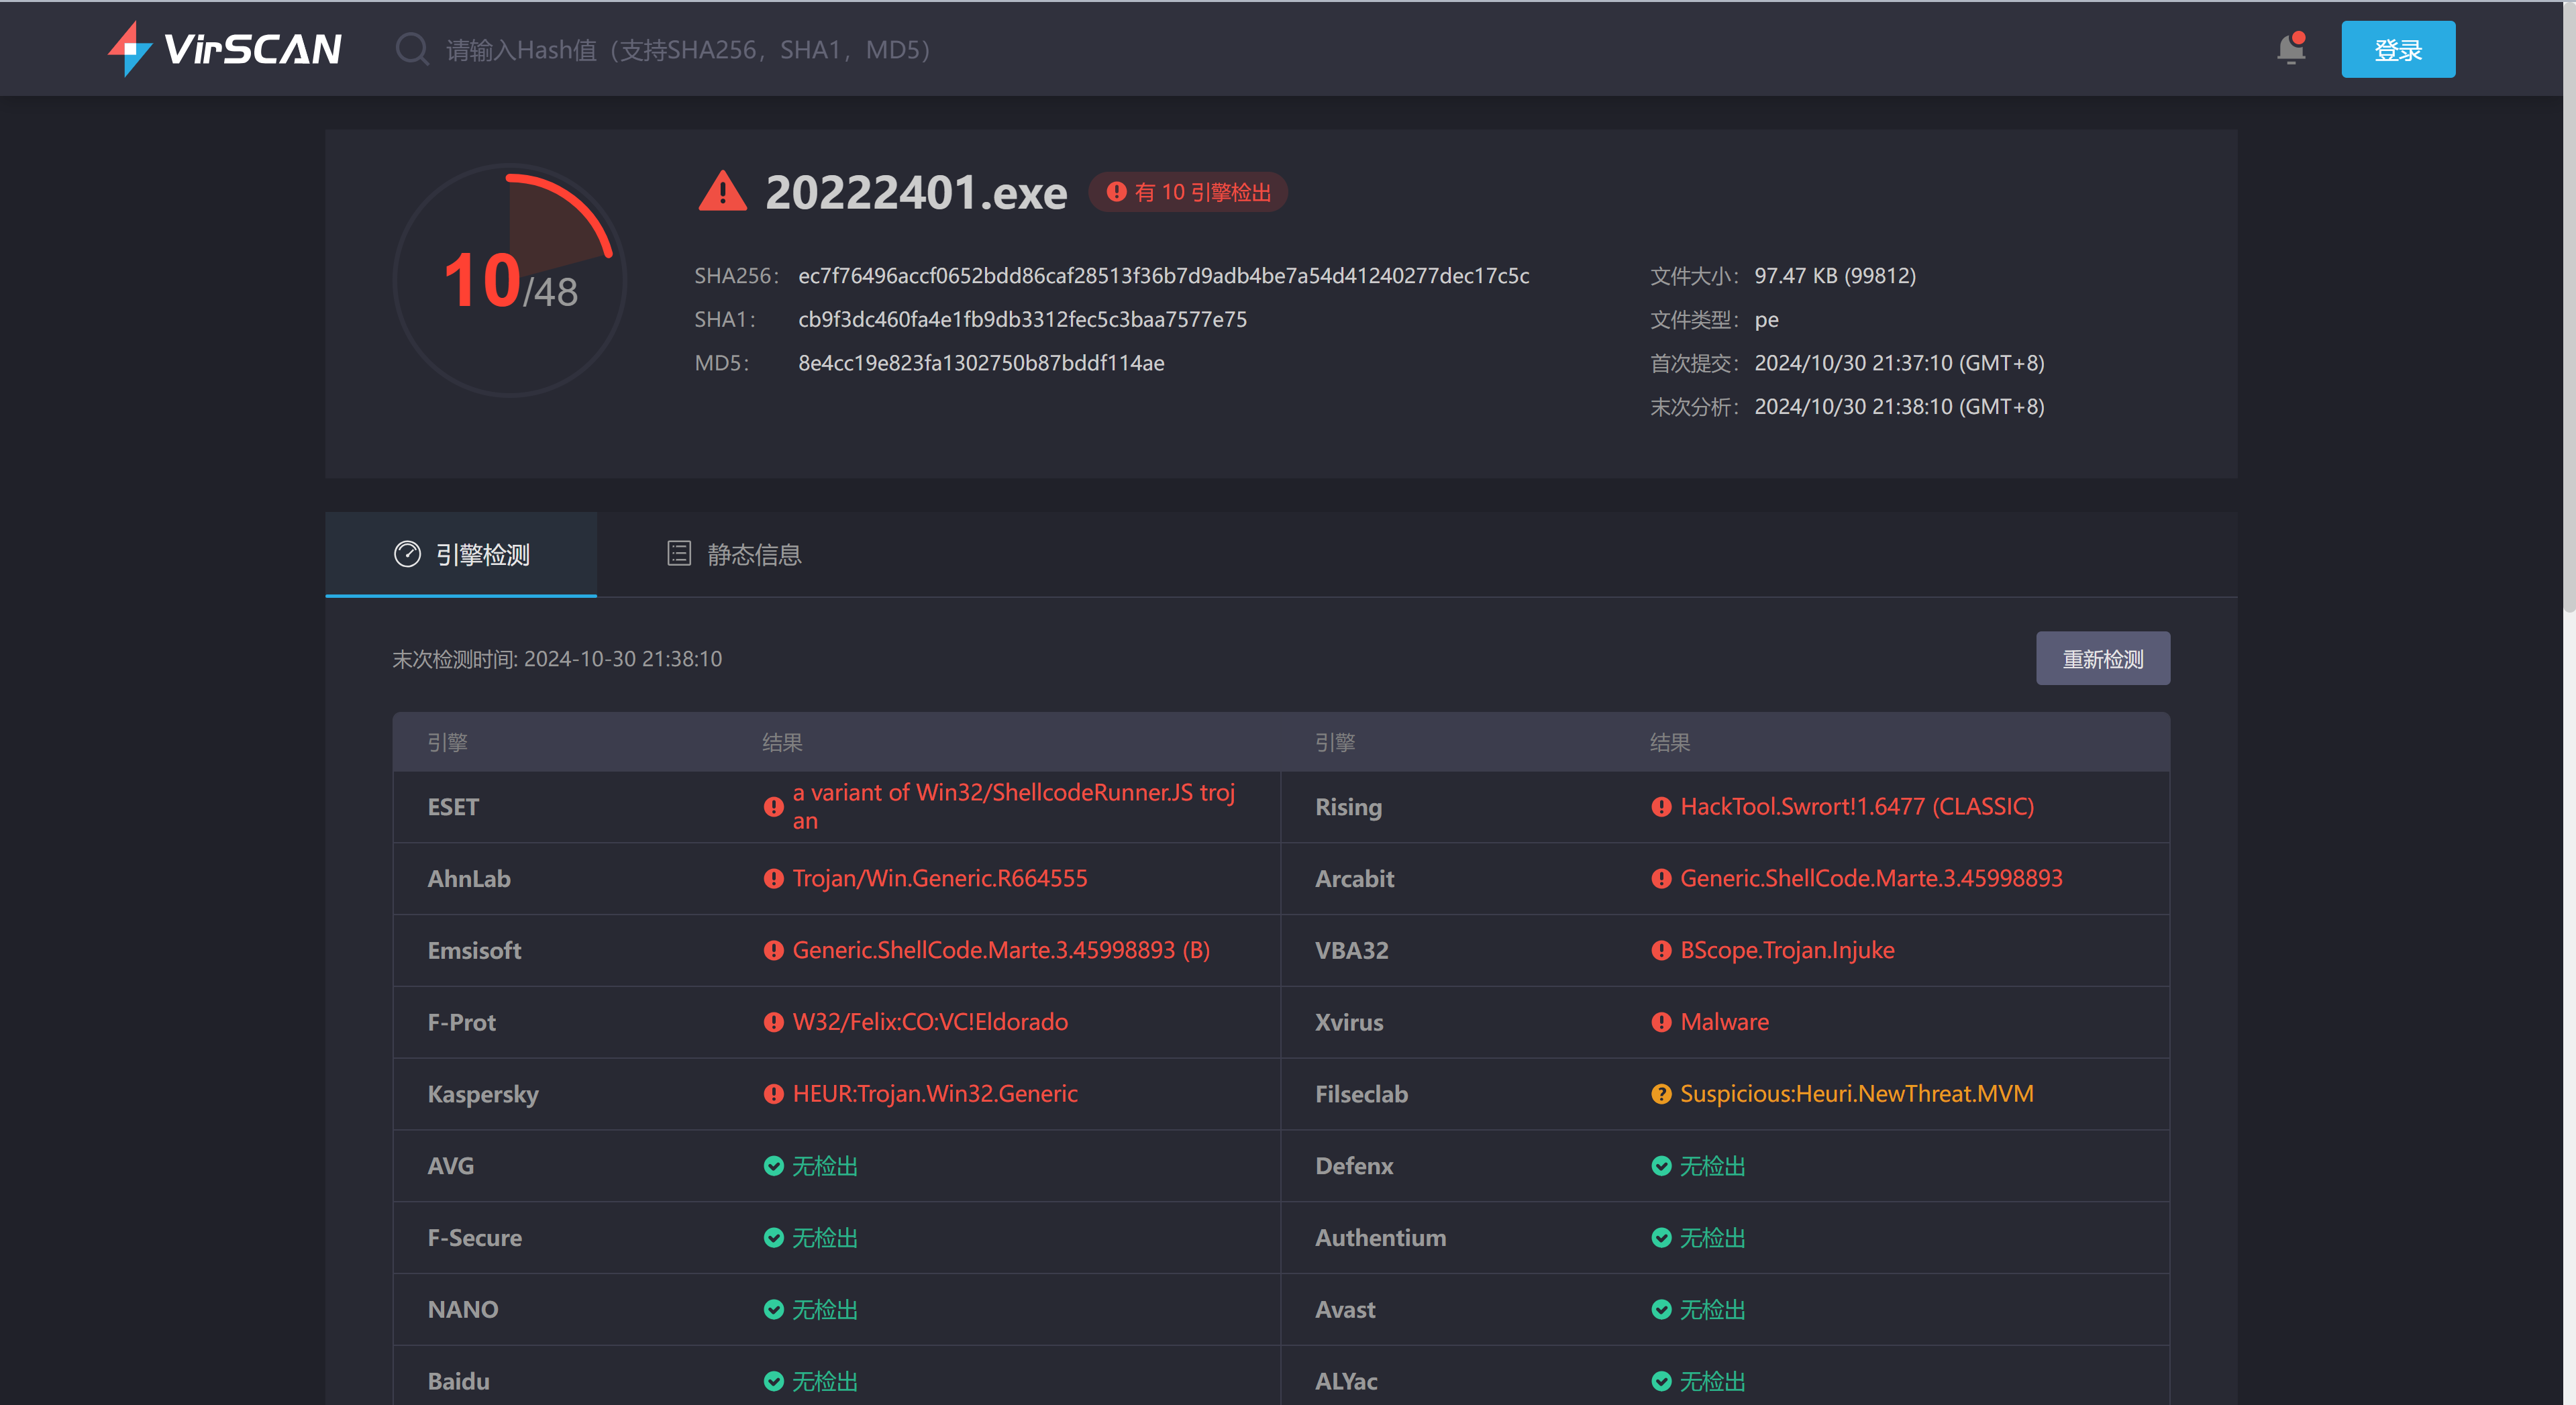Open the notification bell
The image size is (2576, 1405).
(2291, 48)
